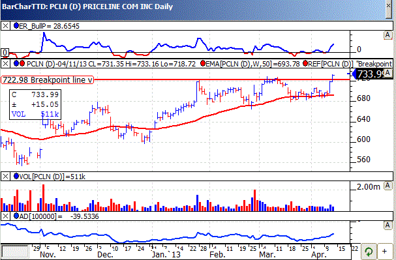
Task: Toggle auto-scale A on price pane
Action: 388,73
